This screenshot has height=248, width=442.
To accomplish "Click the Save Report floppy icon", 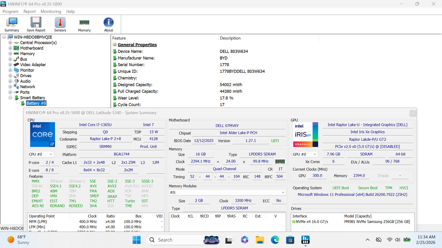I will [36, 24].
